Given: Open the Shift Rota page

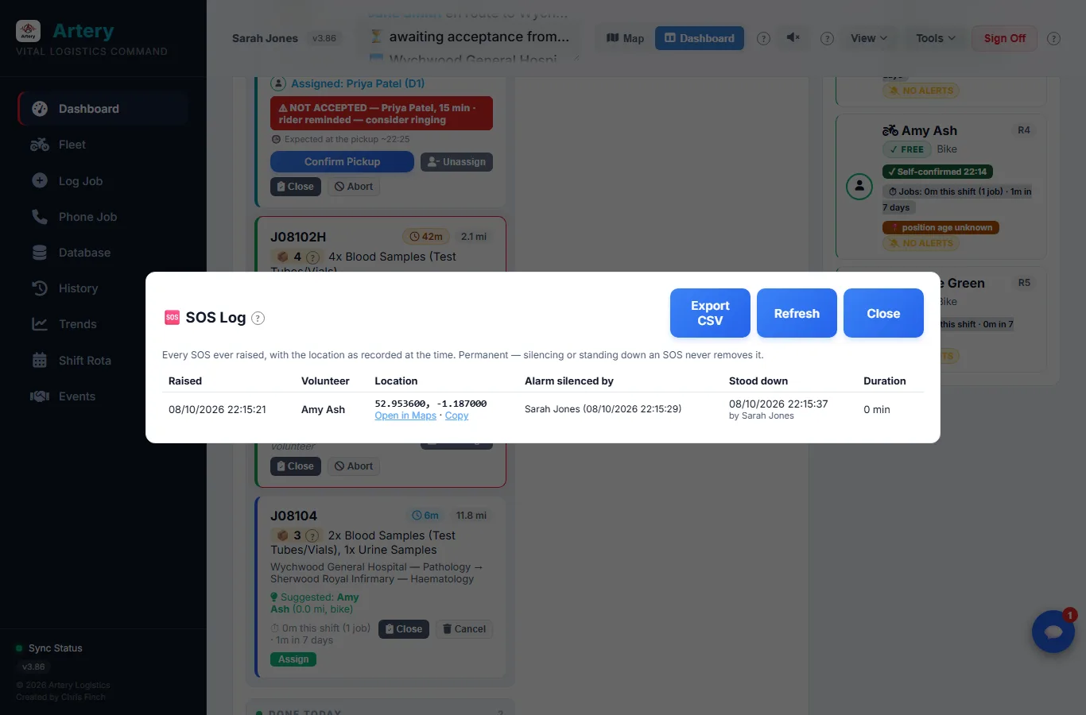Looking at the screenshot, I should point(103,361).
